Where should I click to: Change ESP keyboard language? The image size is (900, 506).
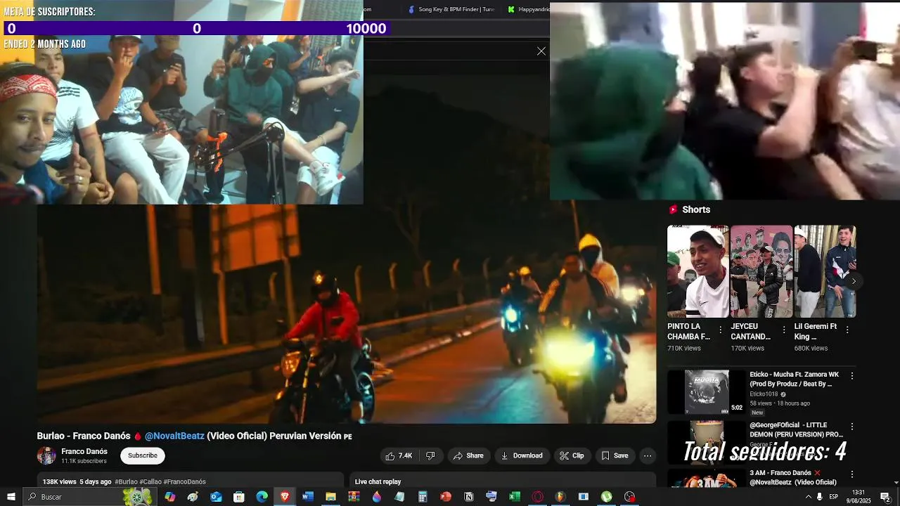coord(834,497)
